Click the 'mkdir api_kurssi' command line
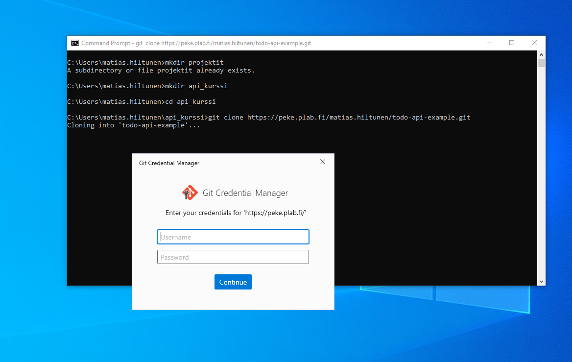The width and height of the screenshot is (572, 362). point(147,86)
